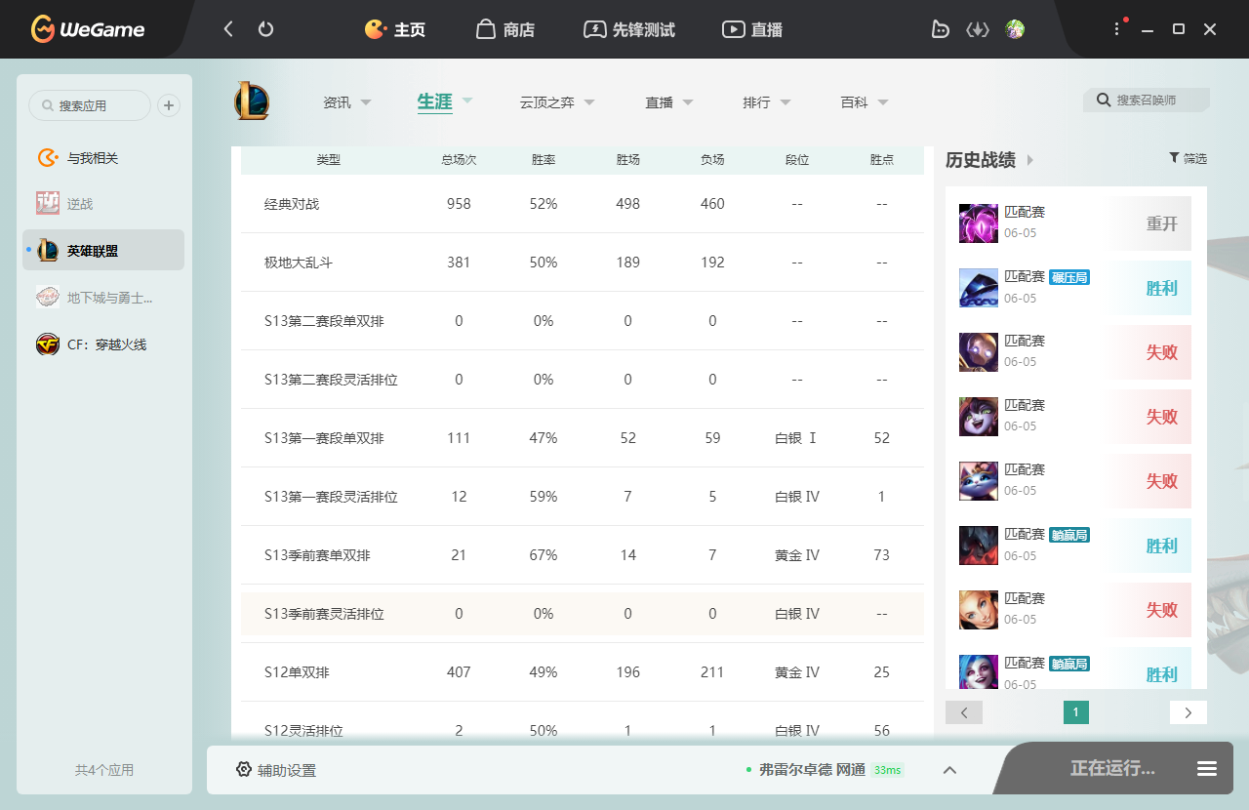Open the hamburger menu beside 正在运行

pos(1207,769)
